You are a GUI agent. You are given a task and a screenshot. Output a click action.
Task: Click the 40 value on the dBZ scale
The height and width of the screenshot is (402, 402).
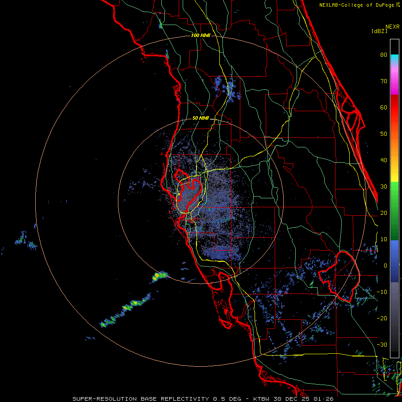point(384,160)
